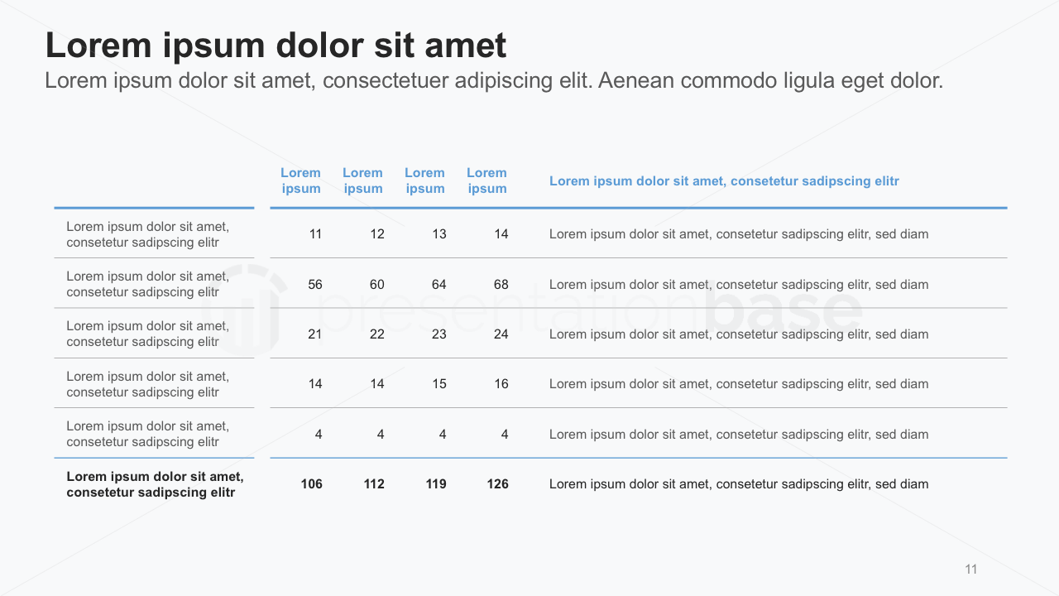1059x596 pixels.
Task: Click the long blue description column header
Action: click(724, 181)
